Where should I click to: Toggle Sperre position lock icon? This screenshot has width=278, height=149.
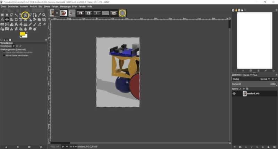(x=244, y=89)
